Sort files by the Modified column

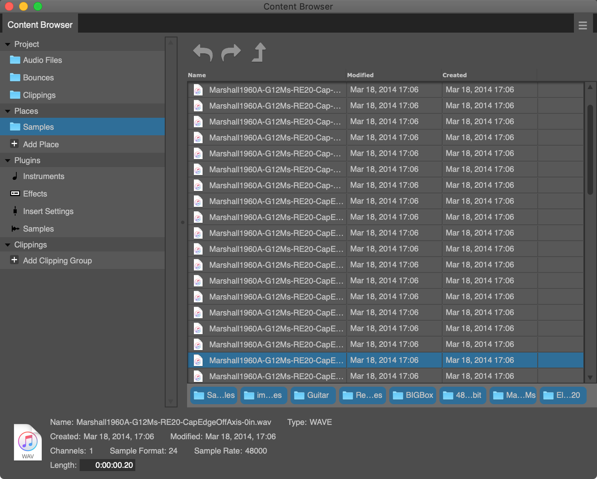click(361, 75)
